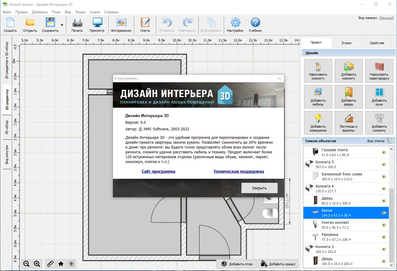This screenshot has width=397, height=271.
Task: Toggle visibility of Газовая плита
Action: 384,152
